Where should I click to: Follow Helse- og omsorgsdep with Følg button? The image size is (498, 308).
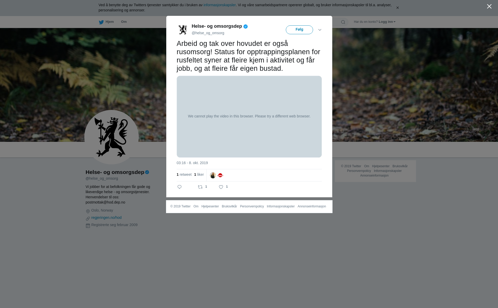299,30
